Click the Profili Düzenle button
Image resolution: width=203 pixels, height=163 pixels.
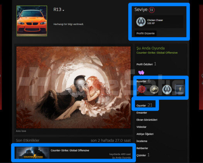145,33
